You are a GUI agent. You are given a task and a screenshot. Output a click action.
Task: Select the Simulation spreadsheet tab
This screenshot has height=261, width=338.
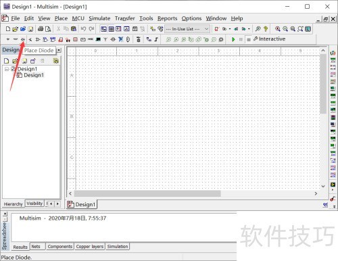click(118, 247)
